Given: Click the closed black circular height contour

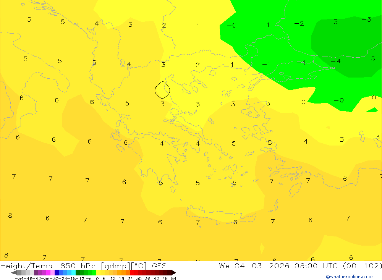Looking at the screenshot, I should tap(162, 90).
